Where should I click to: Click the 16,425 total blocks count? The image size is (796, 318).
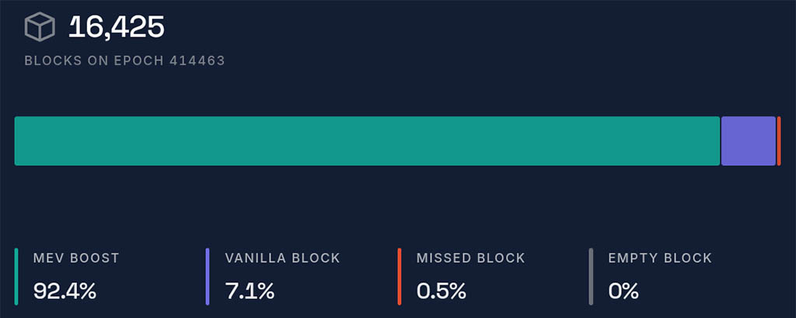[x=117, y=28]
